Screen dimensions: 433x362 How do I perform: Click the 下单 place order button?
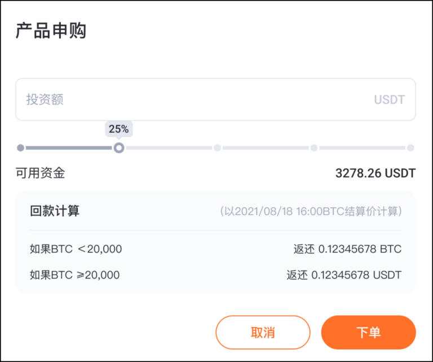pos(368,333)
